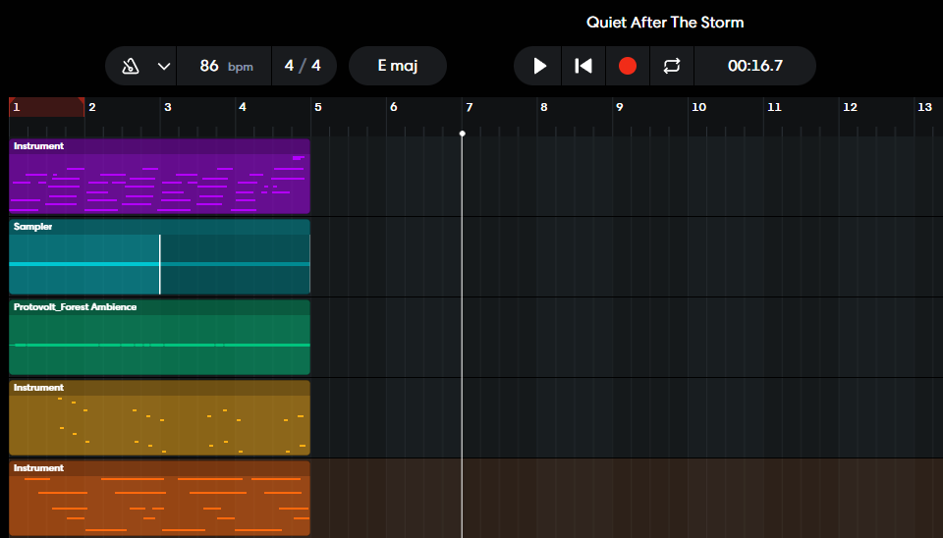Start recording with the red record button

click(628, 66)
